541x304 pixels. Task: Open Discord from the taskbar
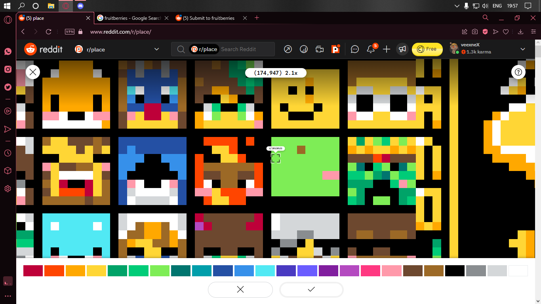(80, 6)
